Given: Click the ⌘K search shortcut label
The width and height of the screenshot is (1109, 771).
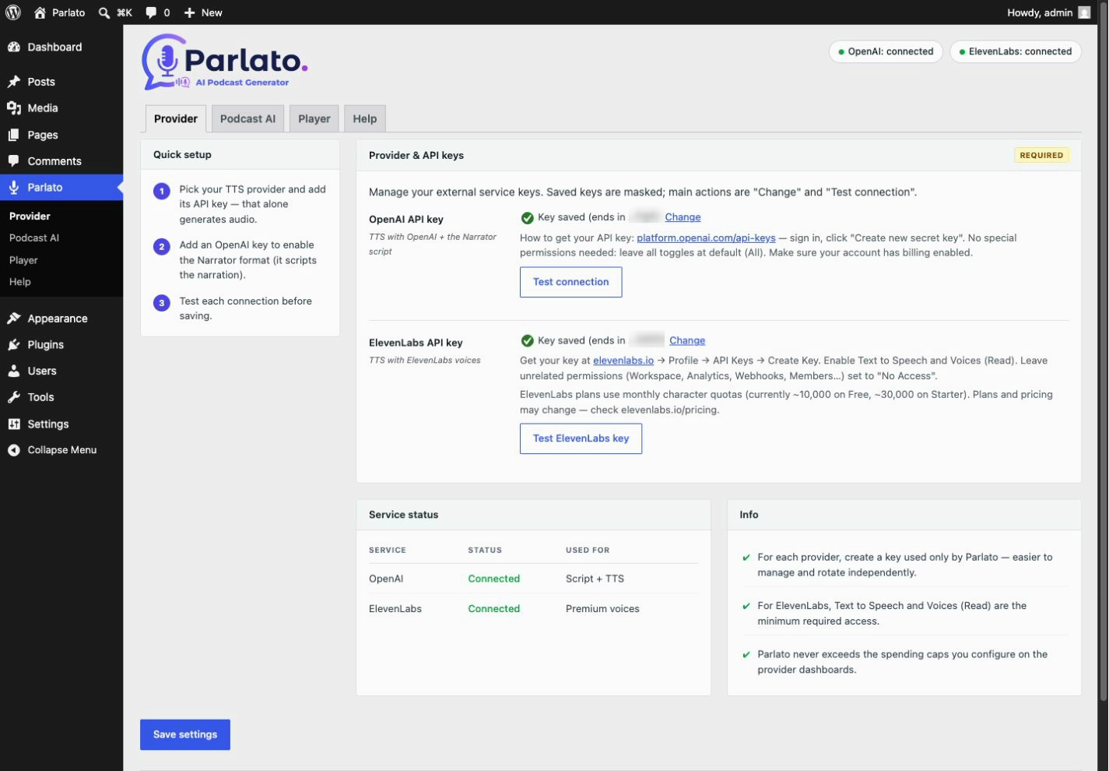Looking at the screenshot, I should click(x=125, y=12).
